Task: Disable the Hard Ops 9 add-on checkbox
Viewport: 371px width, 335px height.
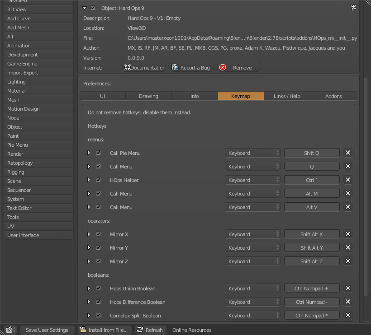Action: (x=93, y=8)
